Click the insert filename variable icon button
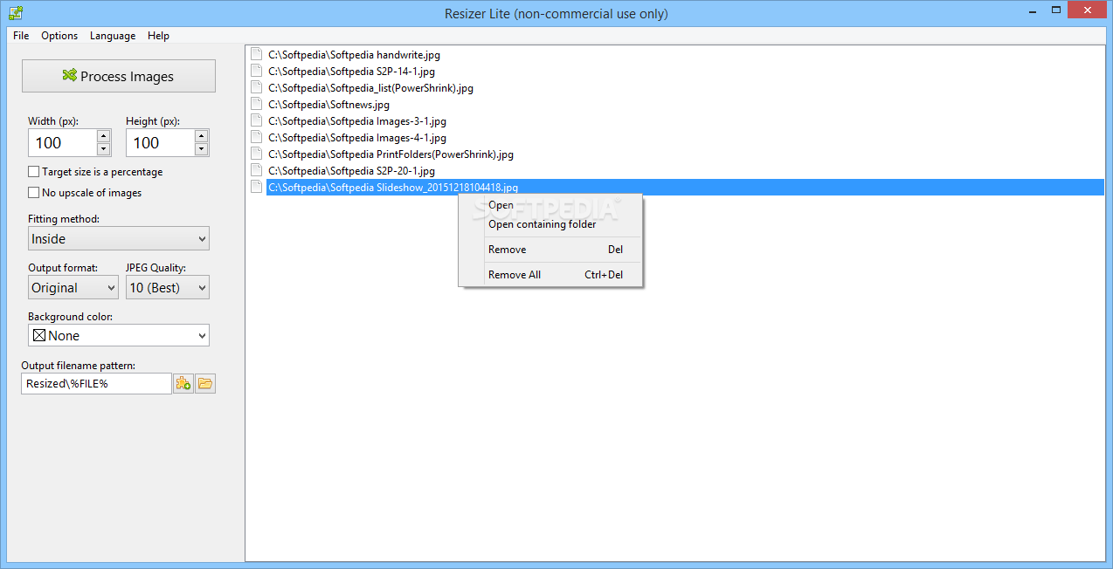The height and width of the screenshot is (569, 1113). (183, 383)
